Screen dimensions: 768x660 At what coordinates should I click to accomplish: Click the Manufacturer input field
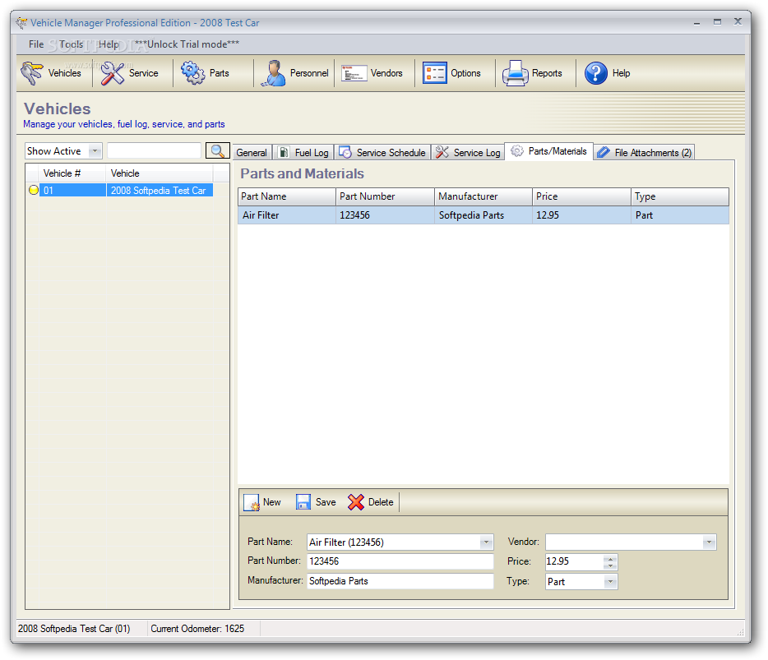[400, 581]
